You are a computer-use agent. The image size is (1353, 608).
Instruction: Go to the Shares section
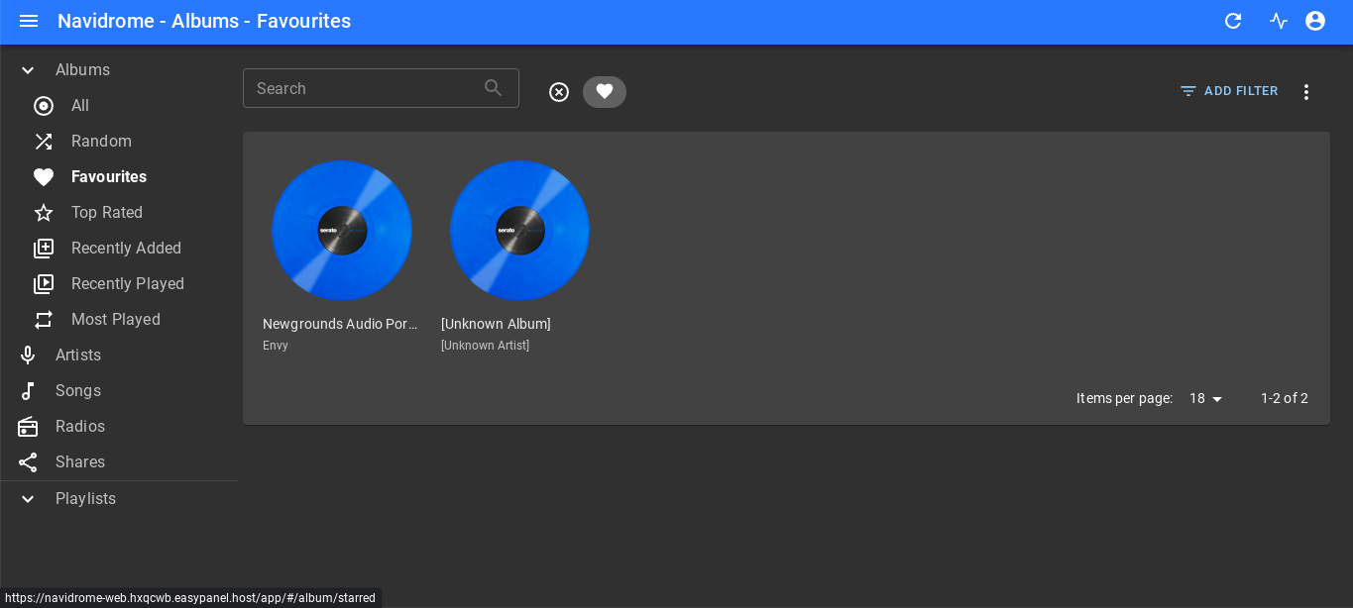pos(79,461)
